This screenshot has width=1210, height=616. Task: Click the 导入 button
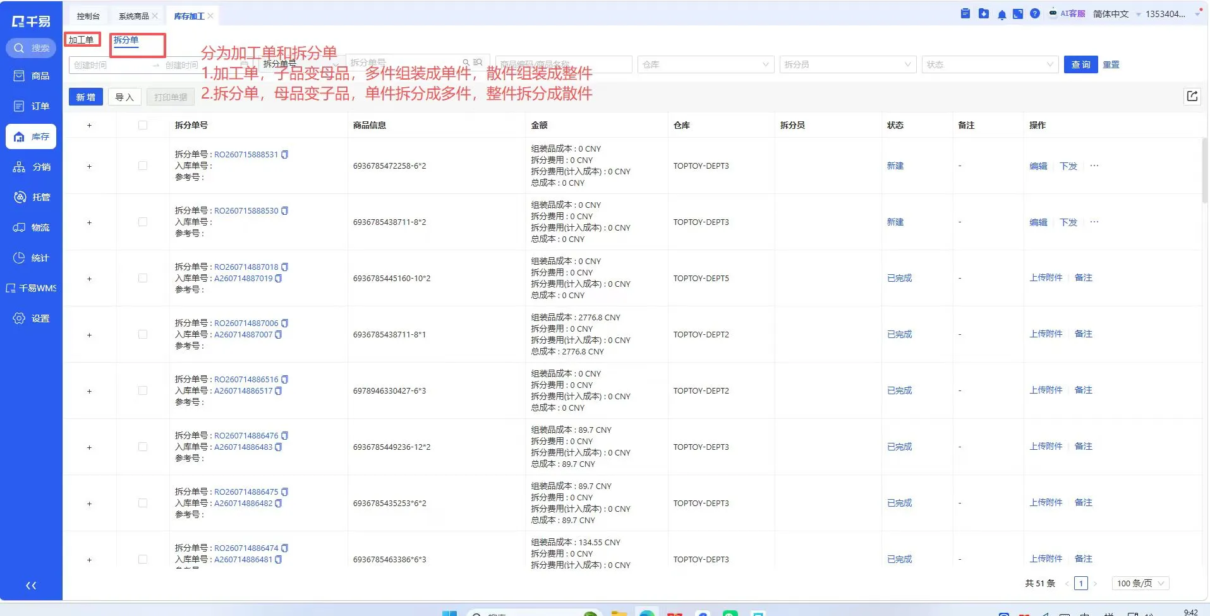(x=124, y=97)
